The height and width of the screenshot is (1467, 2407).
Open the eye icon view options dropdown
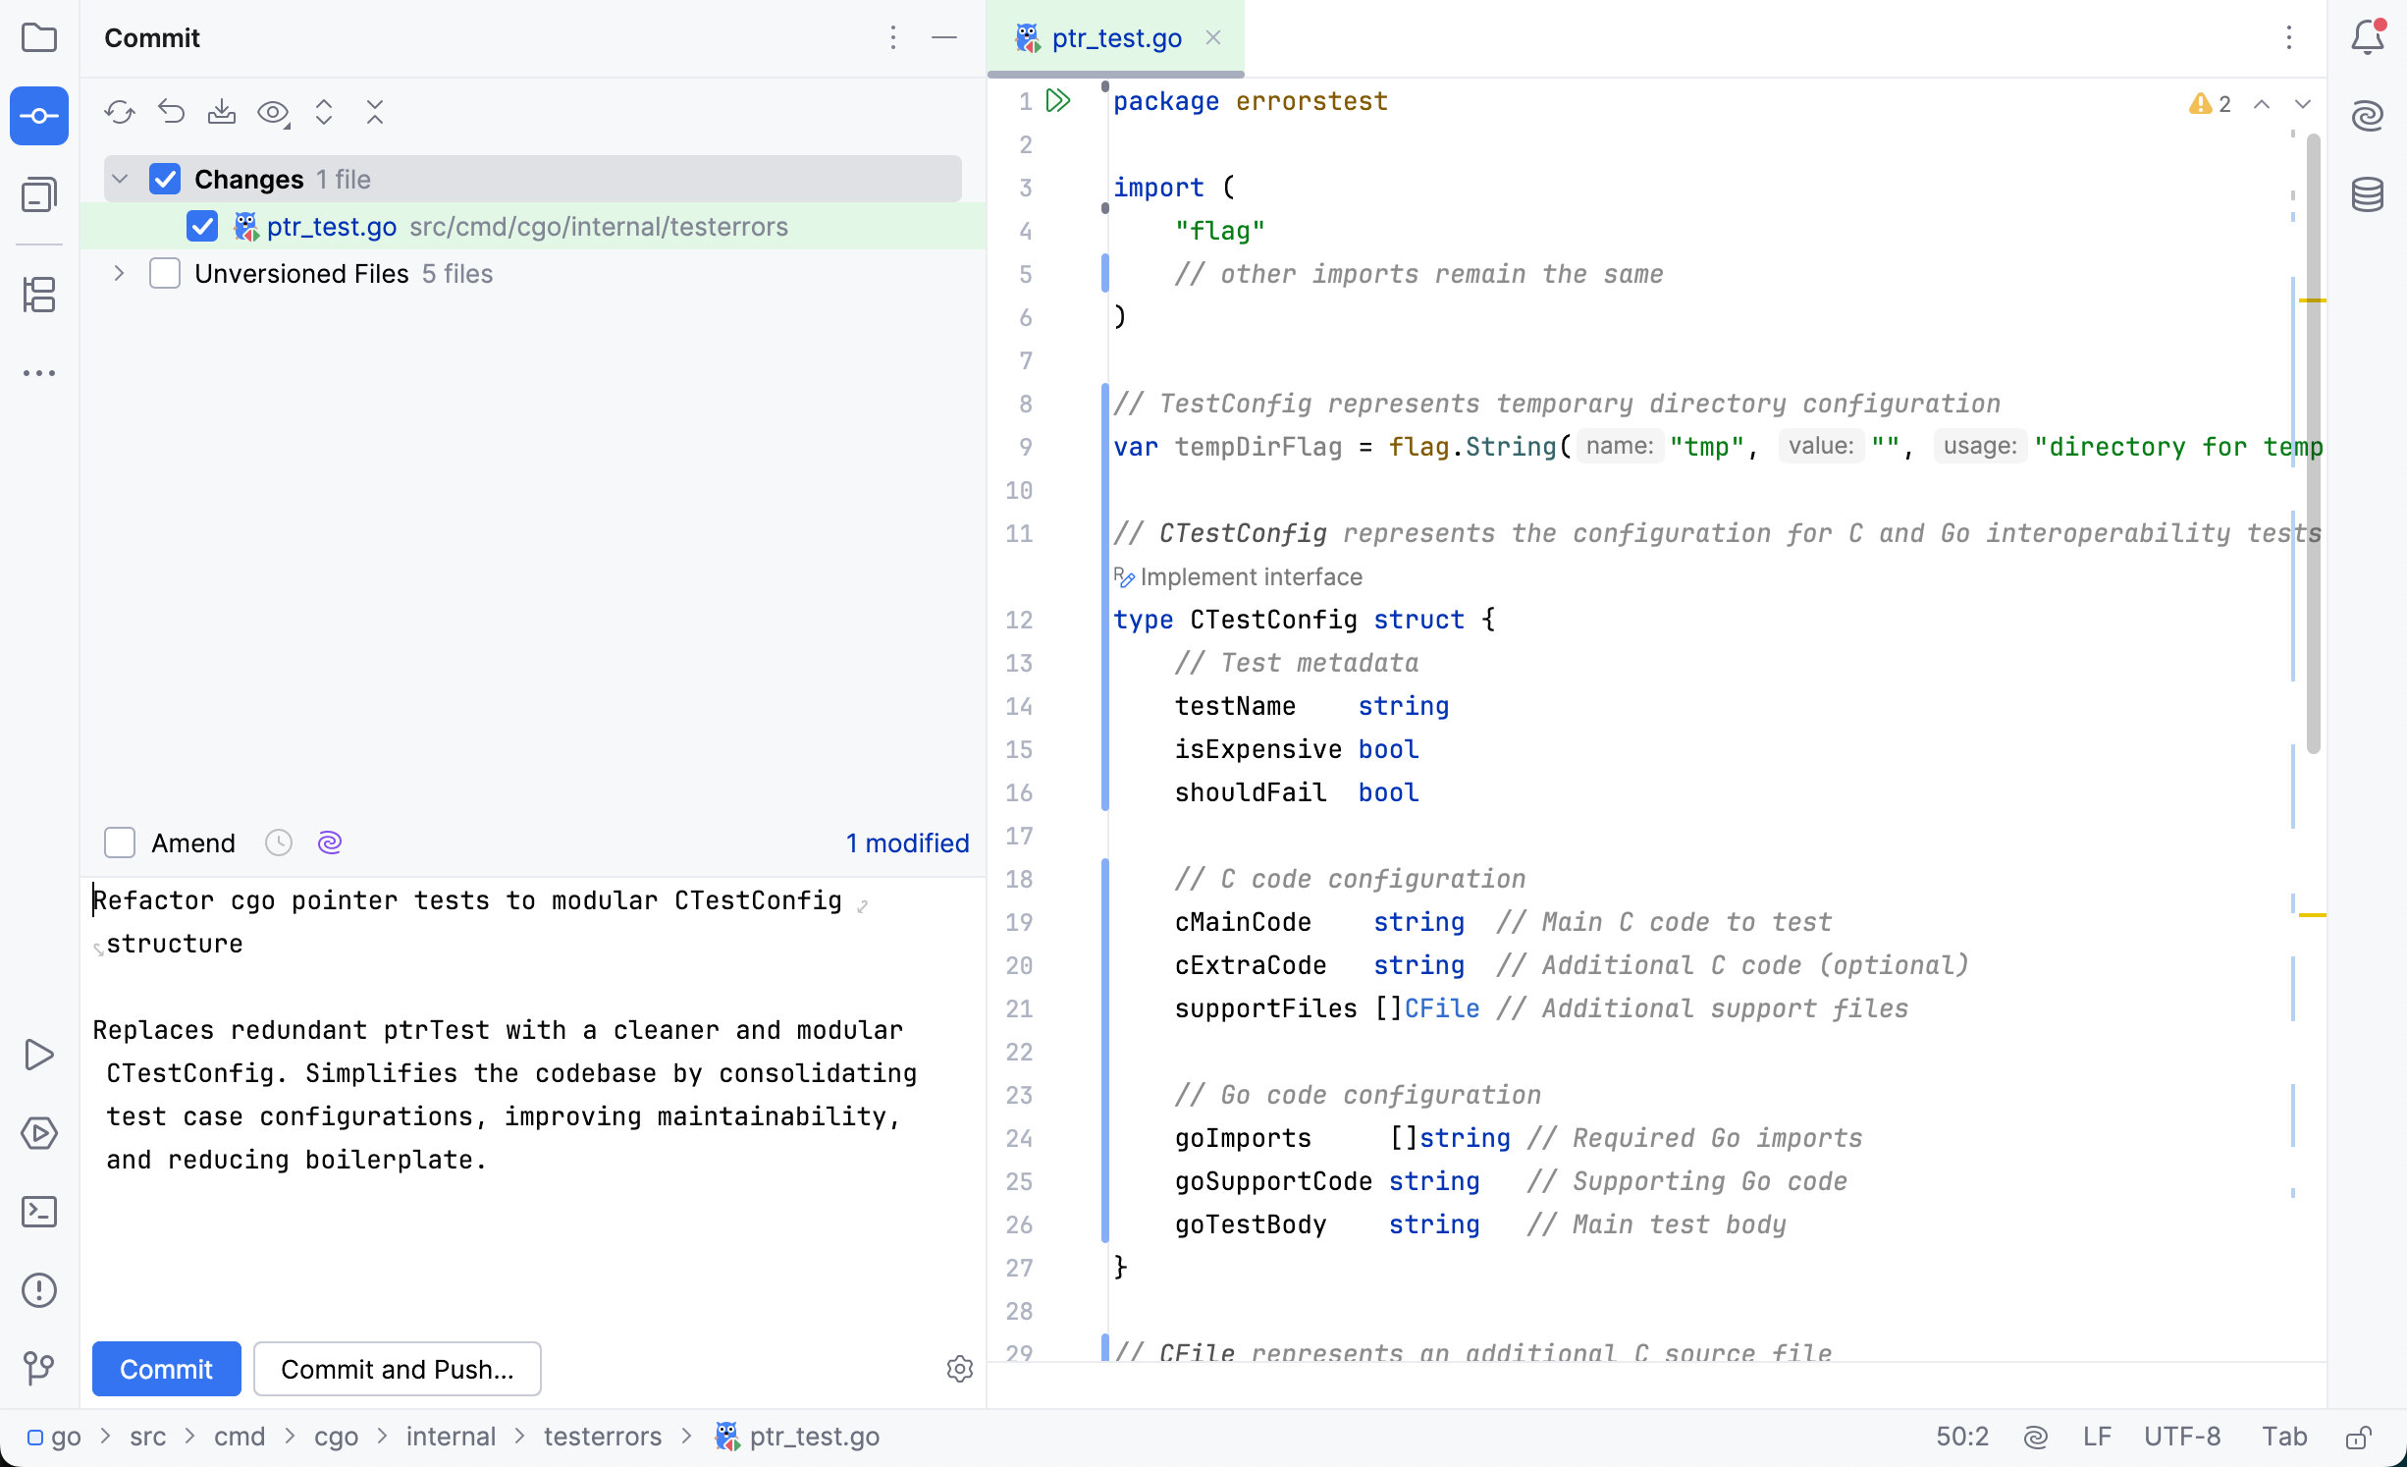(x=274, y=112)
